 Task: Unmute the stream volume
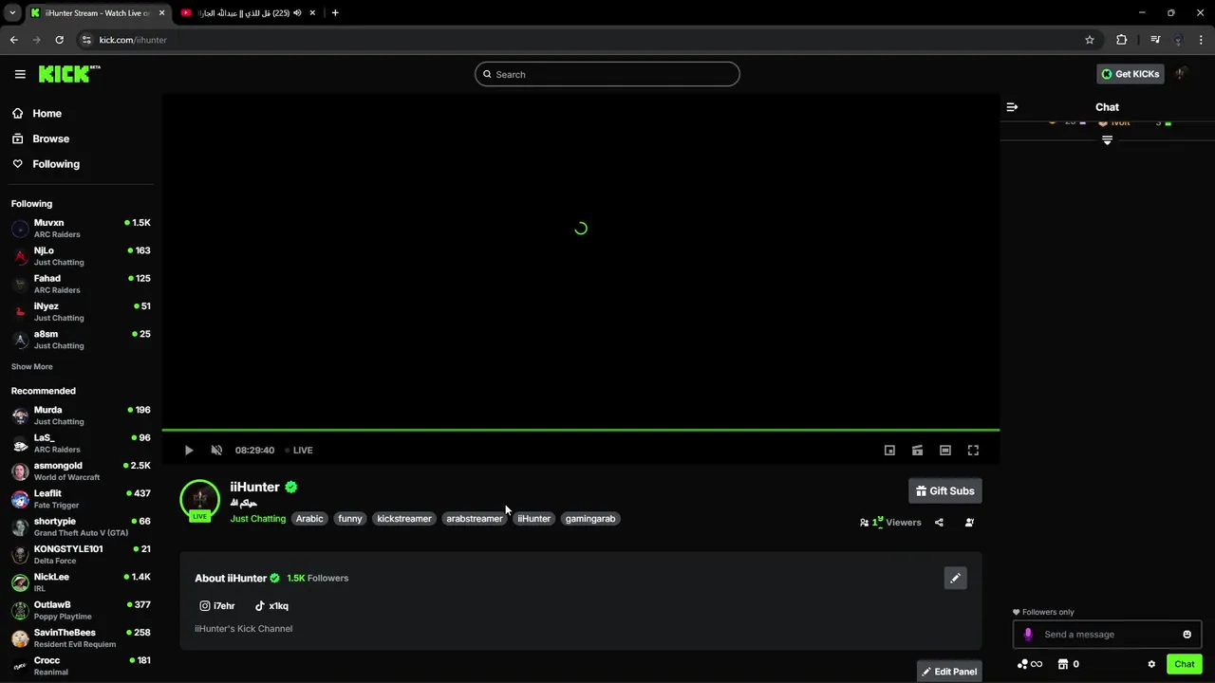click(216, 451)
